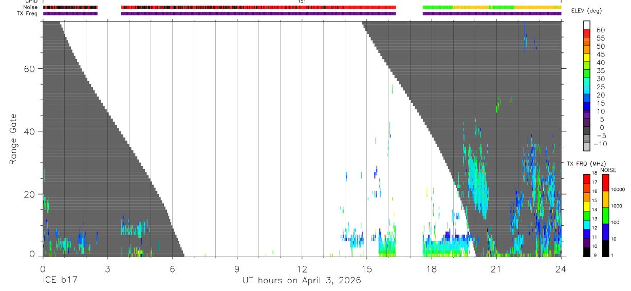Click the 'TX FRQ (MHz)' legend heading
631x291 pixels.
tap(587, 163)
